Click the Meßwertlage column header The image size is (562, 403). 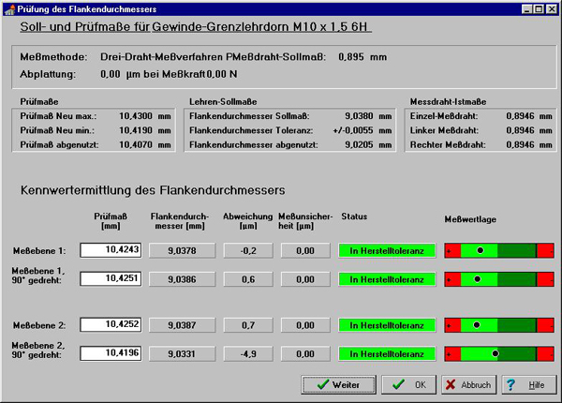pos(470,219)
